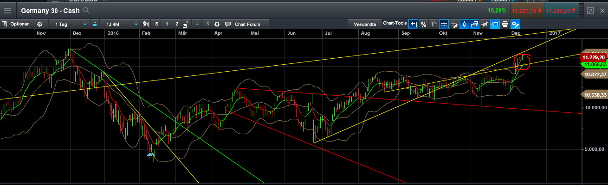608x185 pixels.
Task: Toggle the price label tag tool
Action: [x=495, y=24]
